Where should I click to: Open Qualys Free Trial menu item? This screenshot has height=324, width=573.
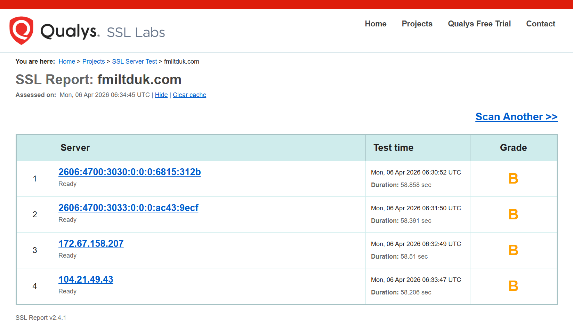click(479, 24)
